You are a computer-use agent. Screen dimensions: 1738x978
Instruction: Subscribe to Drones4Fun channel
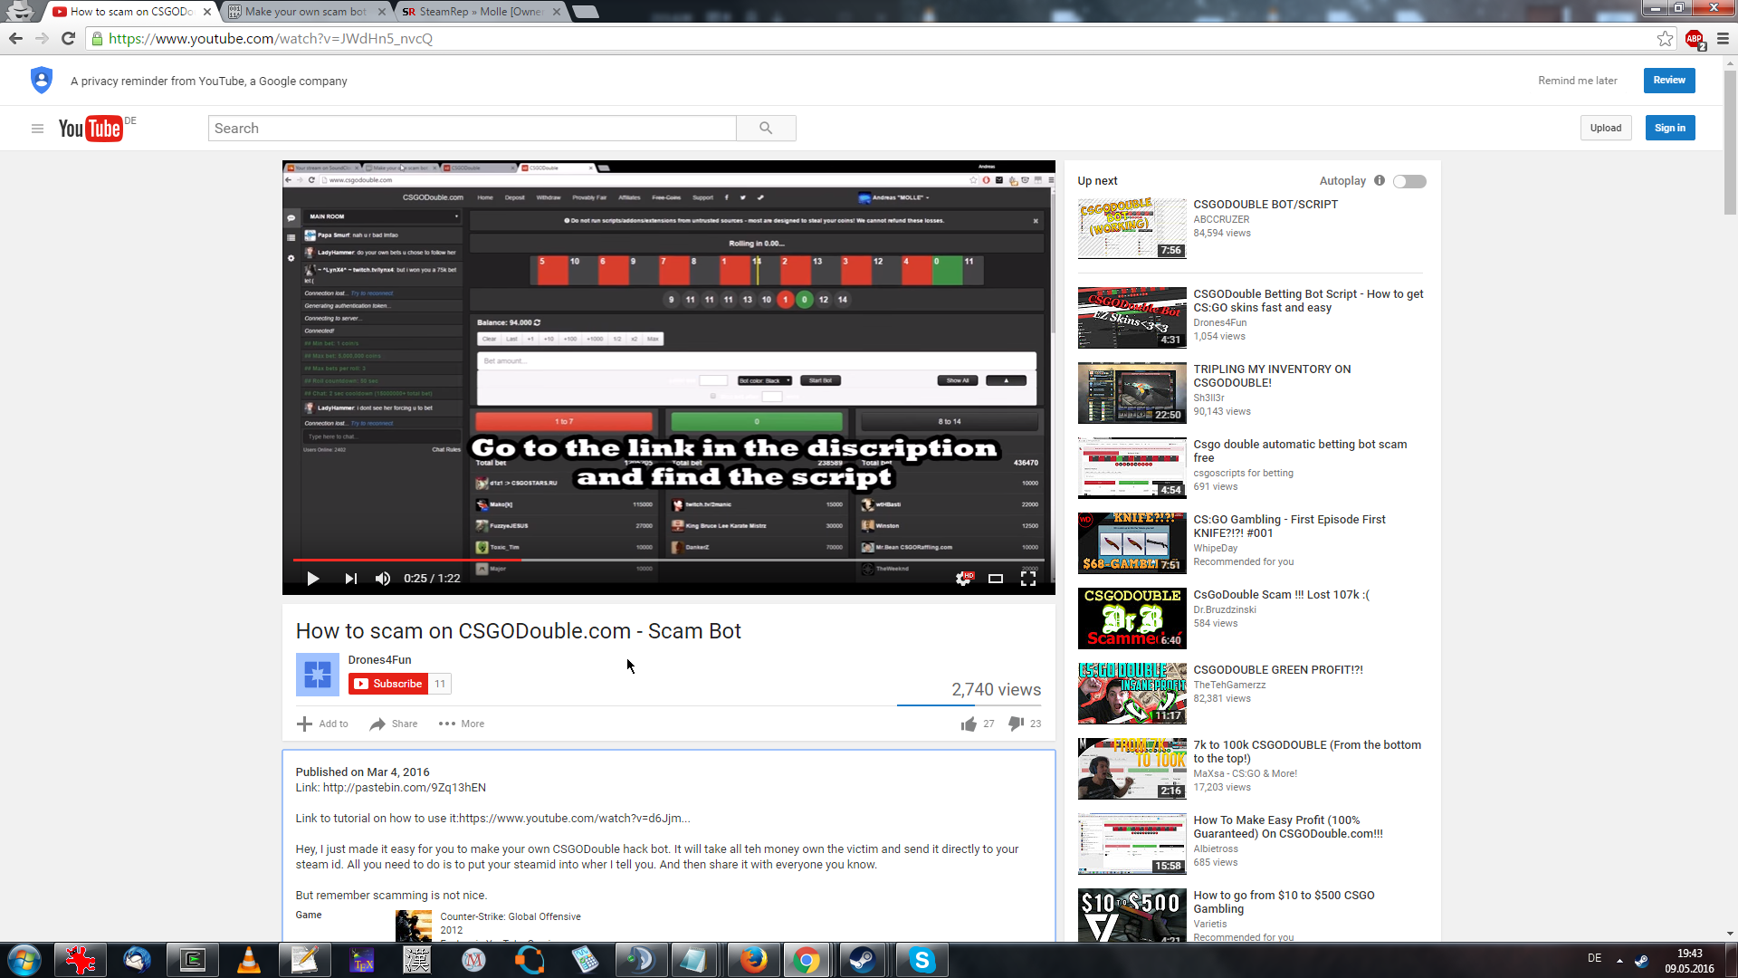click(388, 684)
